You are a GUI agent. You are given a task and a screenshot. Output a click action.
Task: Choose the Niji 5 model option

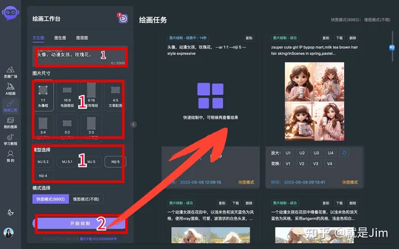[115, 161]
